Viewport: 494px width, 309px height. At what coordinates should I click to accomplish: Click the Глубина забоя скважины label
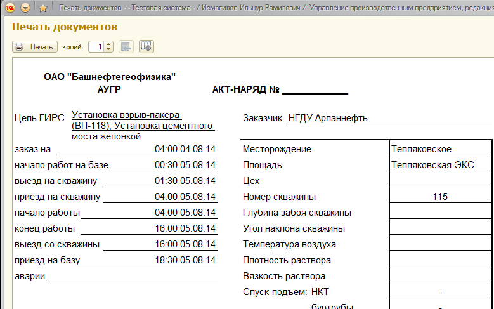pyautogui.click(x=297, y=213)
